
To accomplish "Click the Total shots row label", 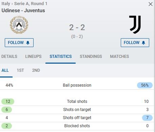I will click(77, 102).
